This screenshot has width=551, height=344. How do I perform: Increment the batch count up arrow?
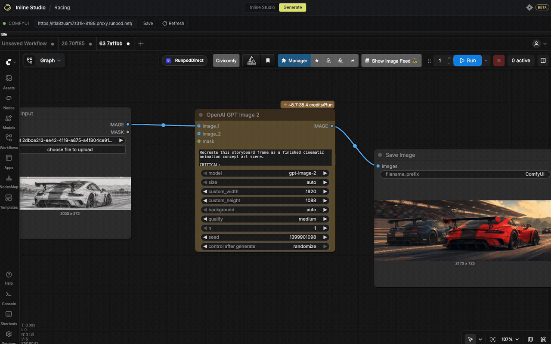[x=449, y=58]
